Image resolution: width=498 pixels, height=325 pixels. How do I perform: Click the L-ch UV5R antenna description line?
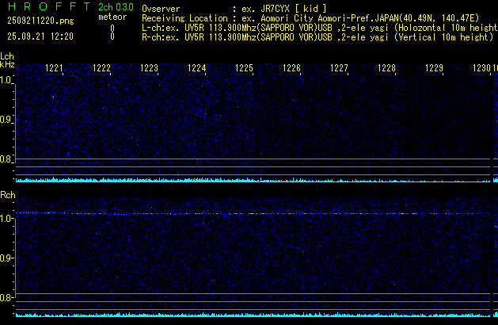pyautogui.click(x=318, y=27)
